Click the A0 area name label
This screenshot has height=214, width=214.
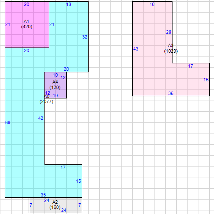tap(47, 96)
